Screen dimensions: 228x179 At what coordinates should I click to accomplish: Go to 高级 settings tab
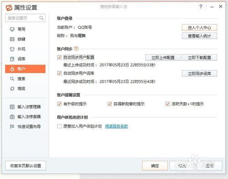point(25,89)
